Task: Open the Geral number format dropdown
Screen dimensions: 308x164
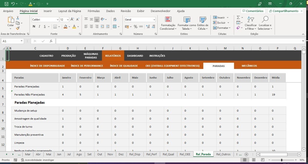Action: point(154,20)
